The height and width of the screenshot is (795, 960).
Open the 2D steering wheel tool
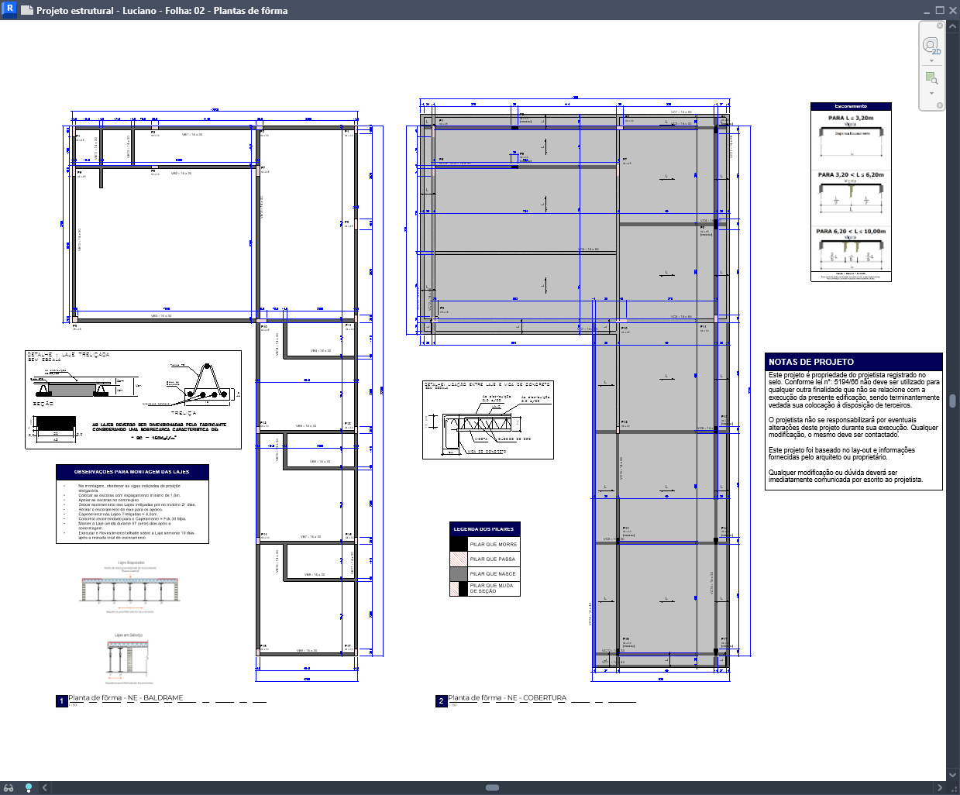tap(931, 46)
